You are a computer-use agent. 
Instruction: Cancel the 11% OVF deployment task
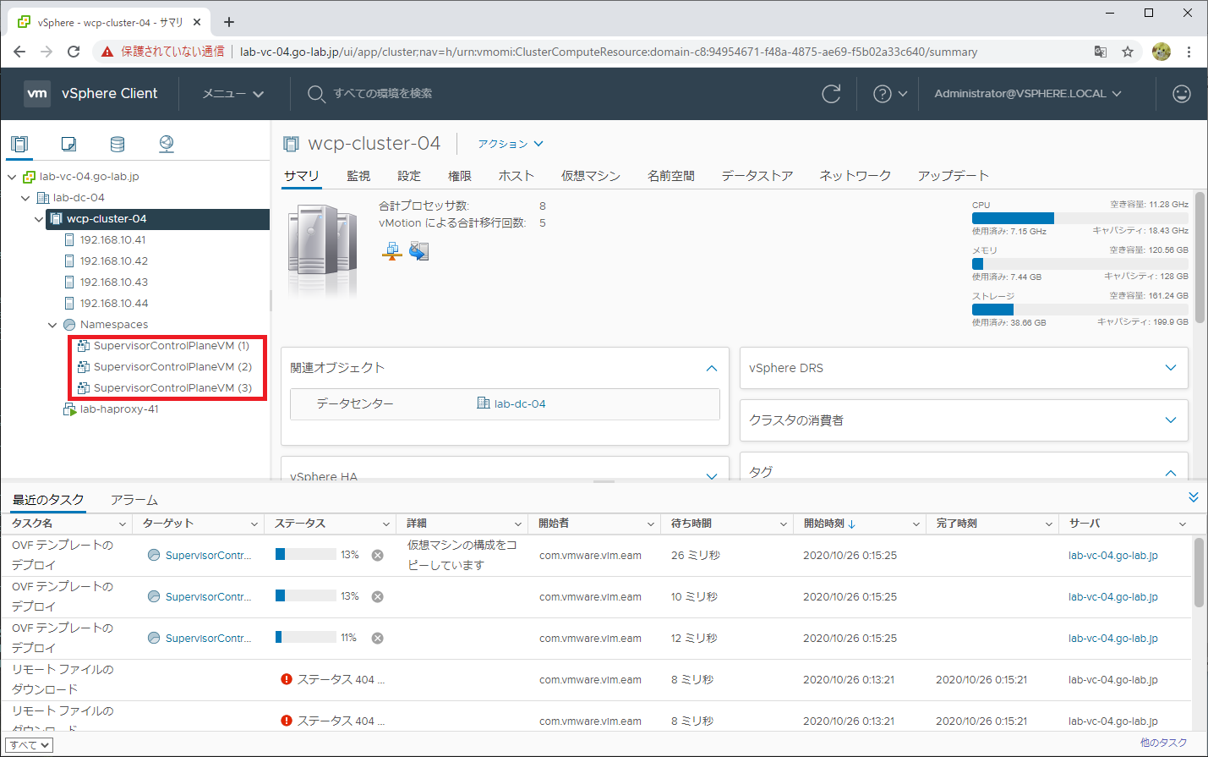[x=378, y=639]
